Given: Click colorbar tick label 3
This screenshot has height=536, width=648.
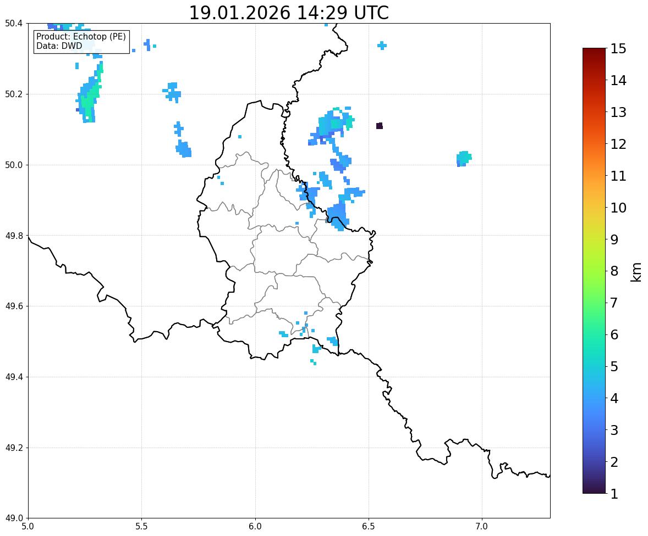Looking at the screenshot, I should (614, 430).
